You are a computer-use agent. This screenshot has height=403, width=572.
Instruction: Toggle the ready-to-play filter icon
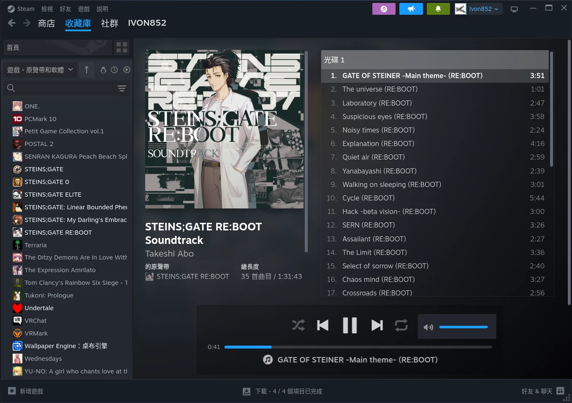pos(127,70)
